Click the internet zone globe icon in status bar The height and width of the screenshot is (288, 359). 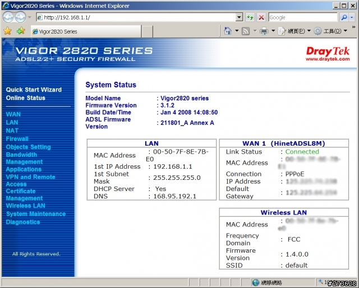click(256, 282)
